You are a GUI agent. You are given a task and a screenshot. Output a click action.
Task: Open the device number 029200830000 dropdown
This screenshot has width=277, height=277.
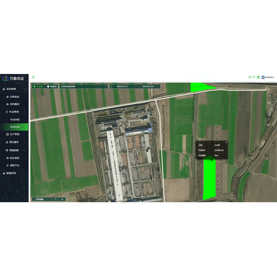point(84,86)
